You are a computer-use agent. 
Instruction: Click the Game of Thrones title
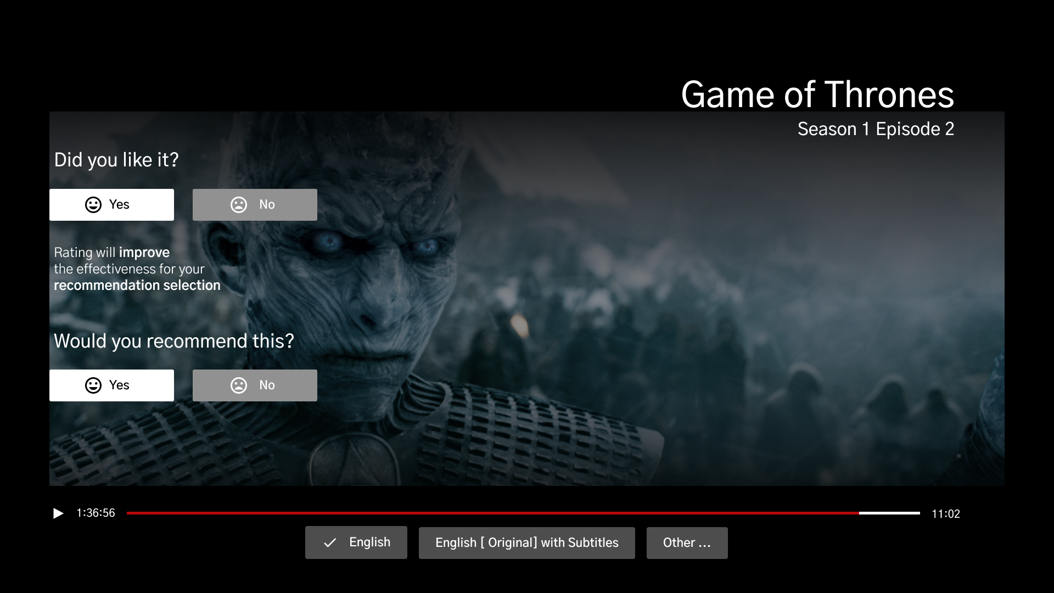[817, 94]
